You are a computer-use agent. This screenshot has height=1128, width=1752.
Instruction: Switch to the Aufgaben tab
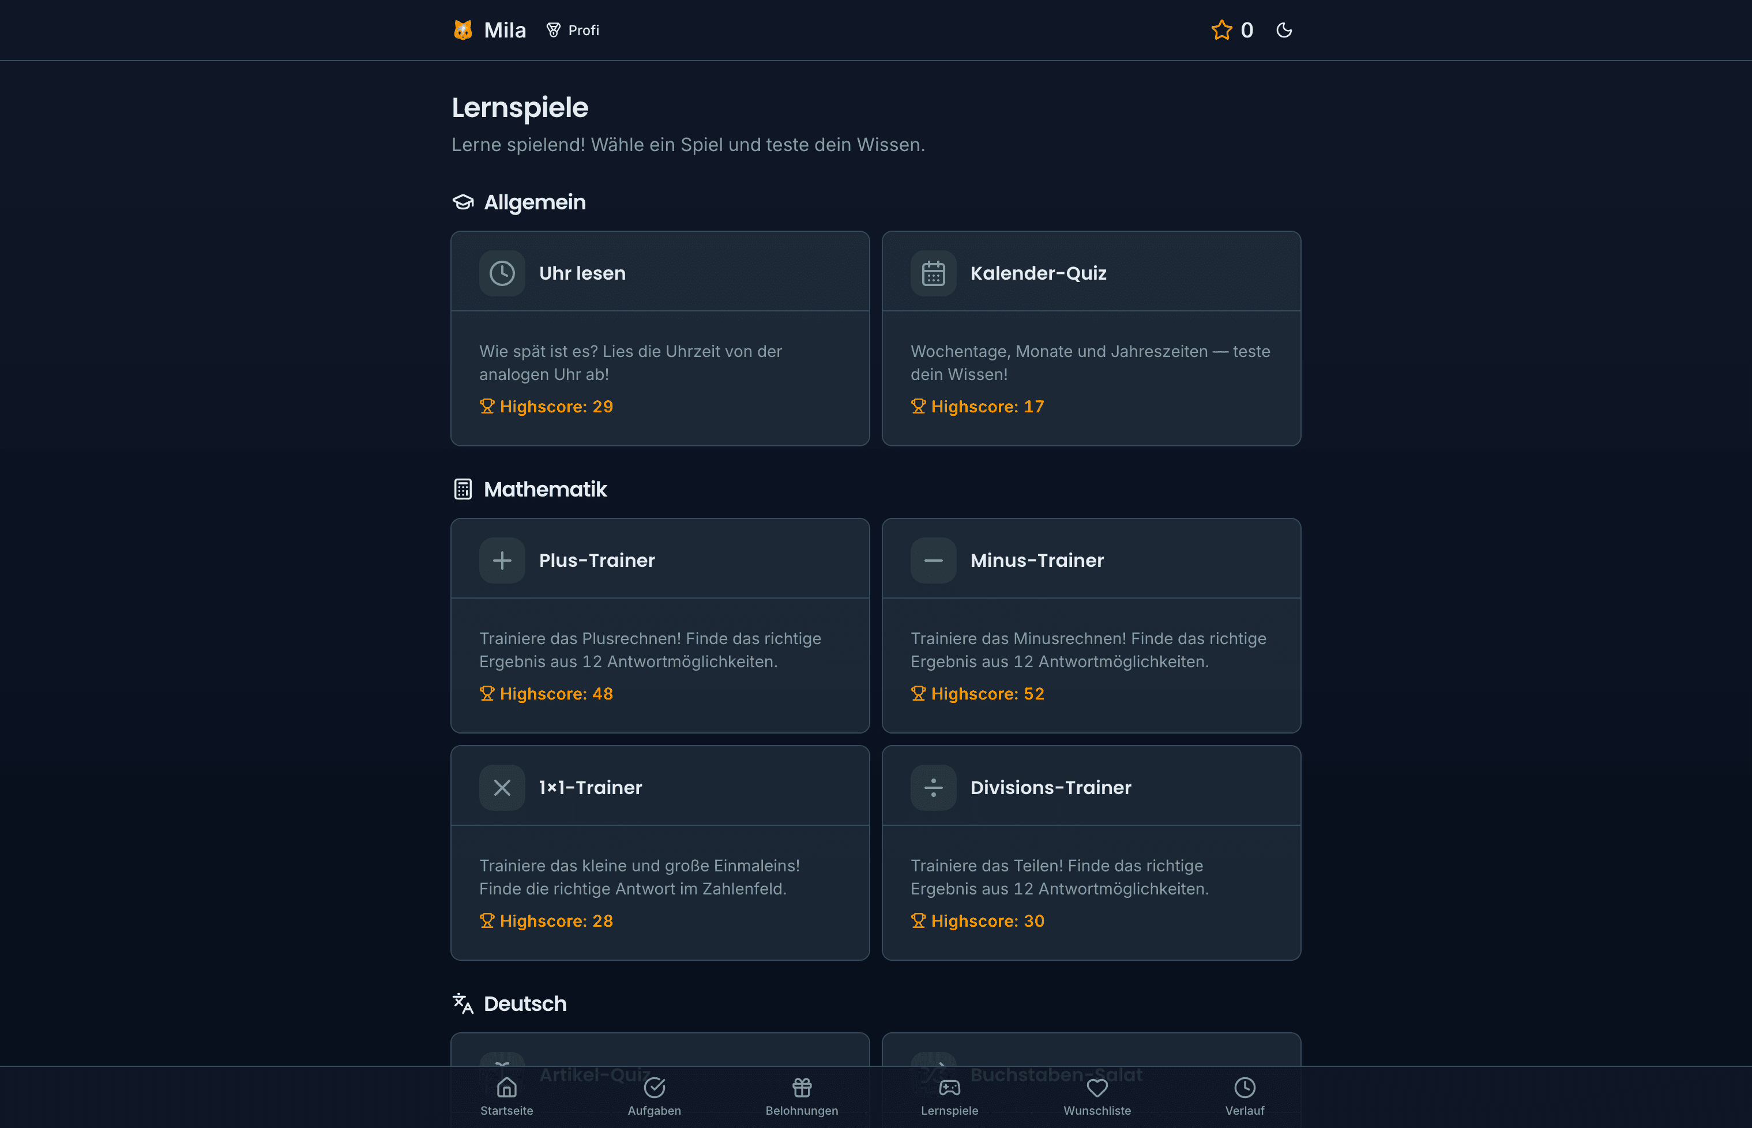(654, 1095)
